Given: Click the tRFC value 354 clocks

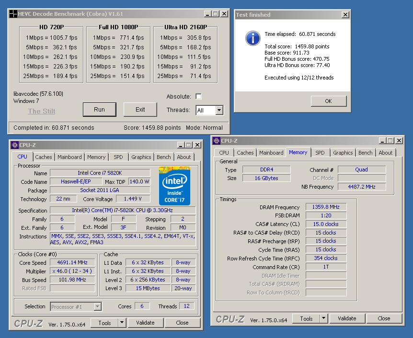Looking at the screenshot, I should point(326,258).
